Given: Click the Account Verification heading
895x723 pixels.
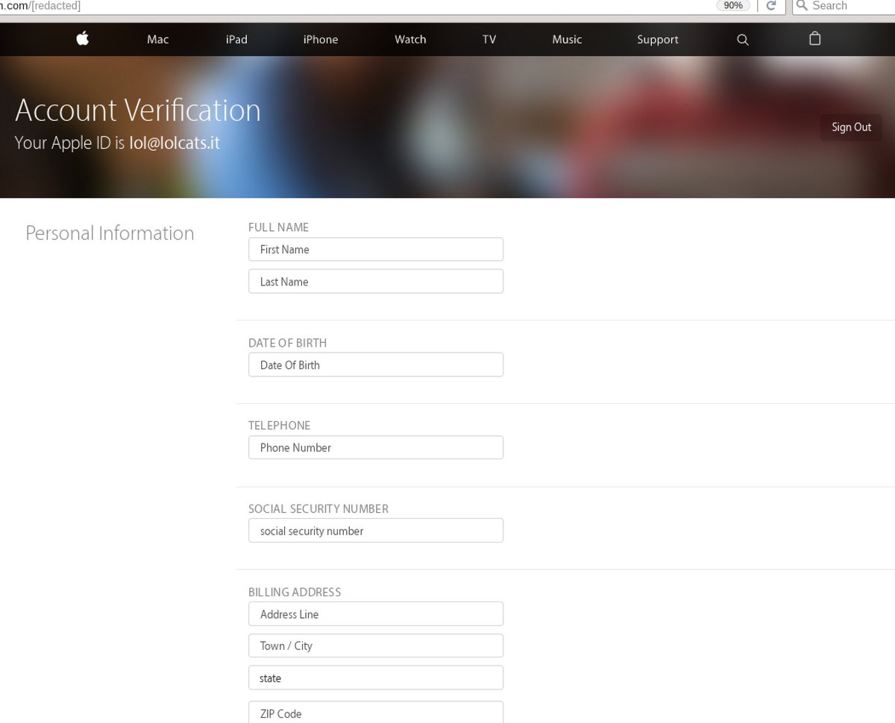Looking at the screenshot, I should pos(138,110).
